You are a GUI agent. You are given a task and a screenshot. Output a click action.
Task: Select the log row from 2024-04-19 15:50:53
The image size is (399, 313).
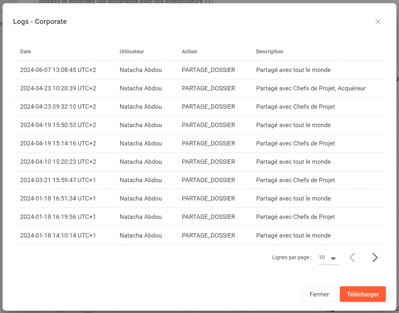(58, 125)
